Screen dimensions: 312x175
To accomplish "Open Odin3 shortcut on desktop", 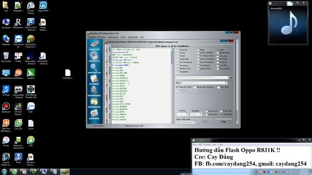I will coord(31,24).
